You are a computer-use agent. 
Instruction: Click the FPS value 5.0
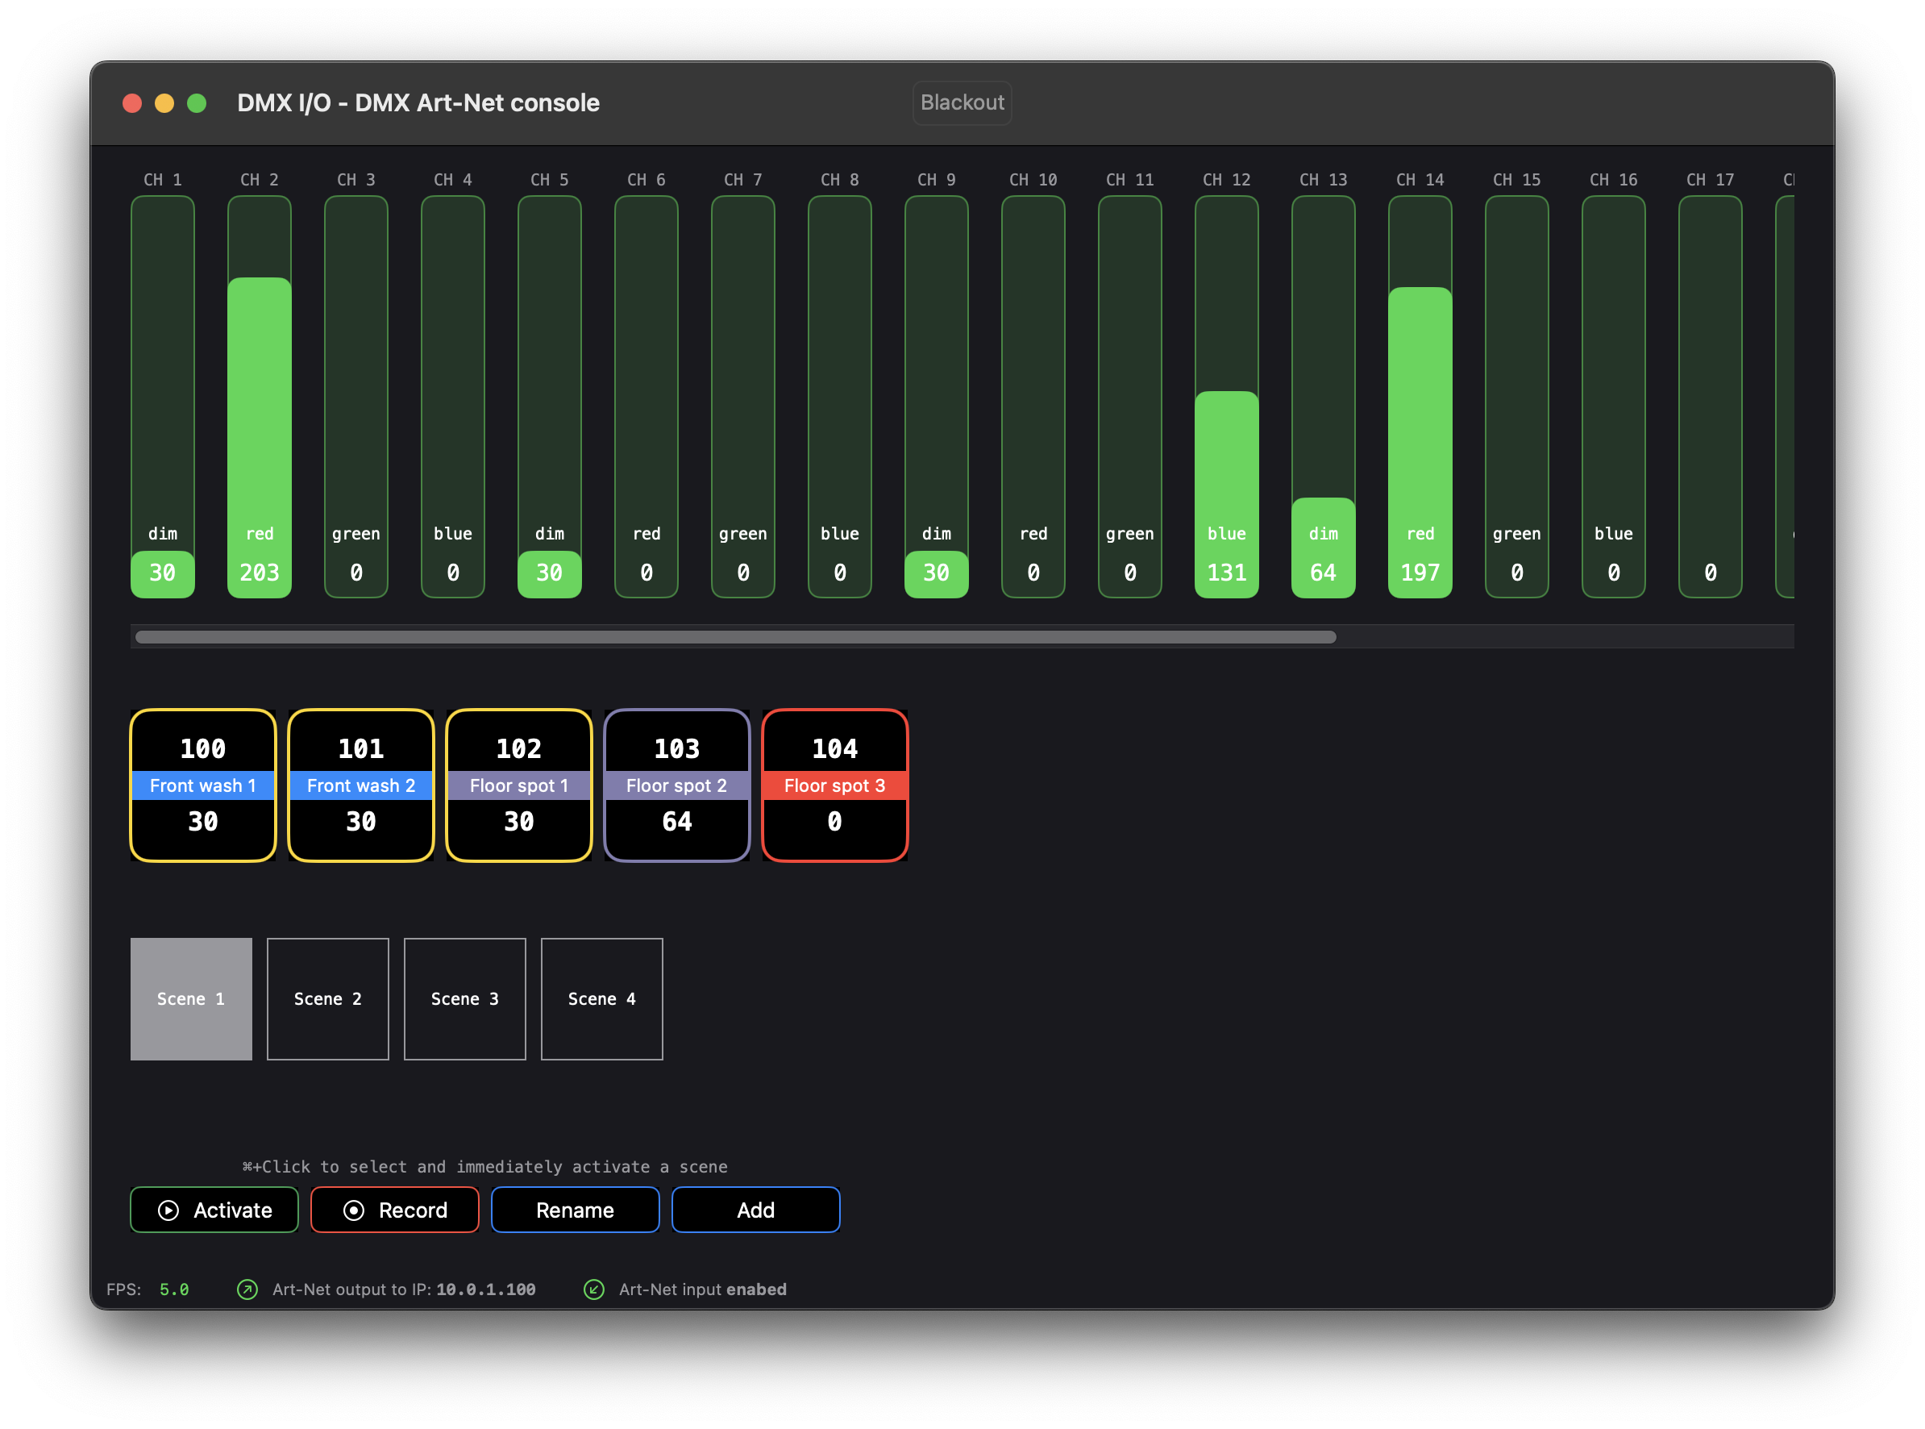tap(175, 1289)
